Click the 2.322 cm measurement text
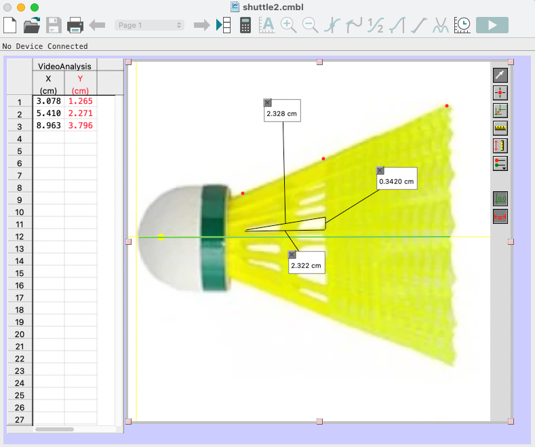 click(306, 266)
